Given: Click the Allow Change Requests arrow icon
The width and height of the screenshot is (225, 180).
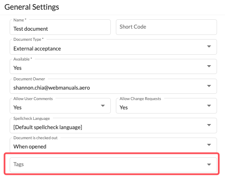Looking at the screenshot, I should coord(209,106).
